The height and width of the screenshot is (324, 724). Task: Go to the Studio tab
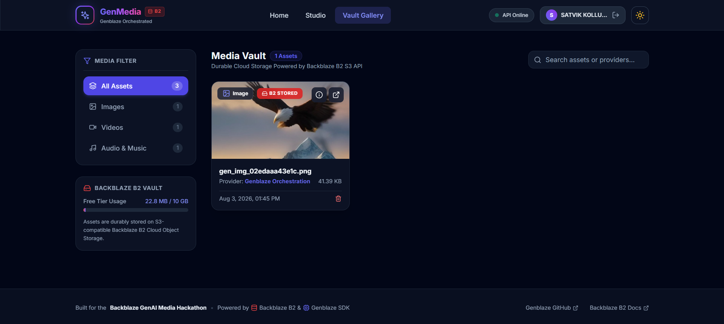pos(315,15)
